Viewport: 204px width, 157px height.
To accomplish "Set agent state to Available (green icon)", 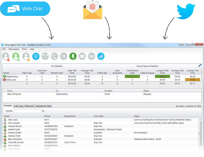I will click(x=16, y=56).
